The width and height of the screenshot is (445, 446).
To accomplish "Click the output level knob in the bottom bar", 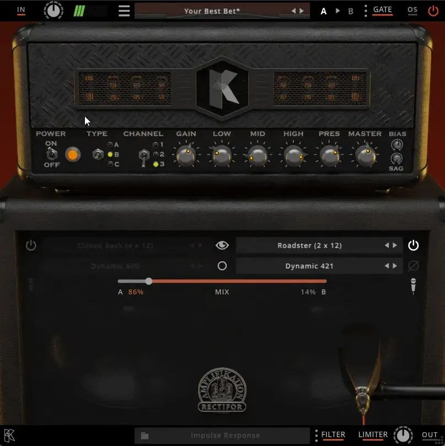I will click(x=403, y=435).
